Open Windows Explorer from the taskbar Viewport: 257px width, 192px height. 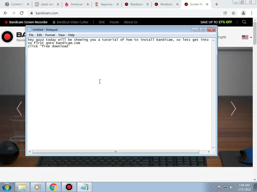click(22, 187)
